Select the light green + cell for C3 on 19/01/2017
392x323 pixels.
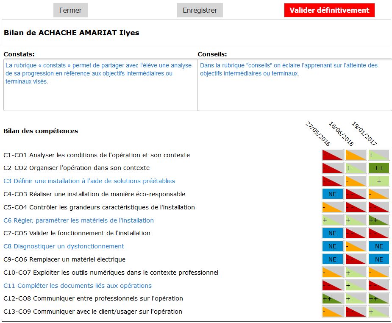point(379,181)
